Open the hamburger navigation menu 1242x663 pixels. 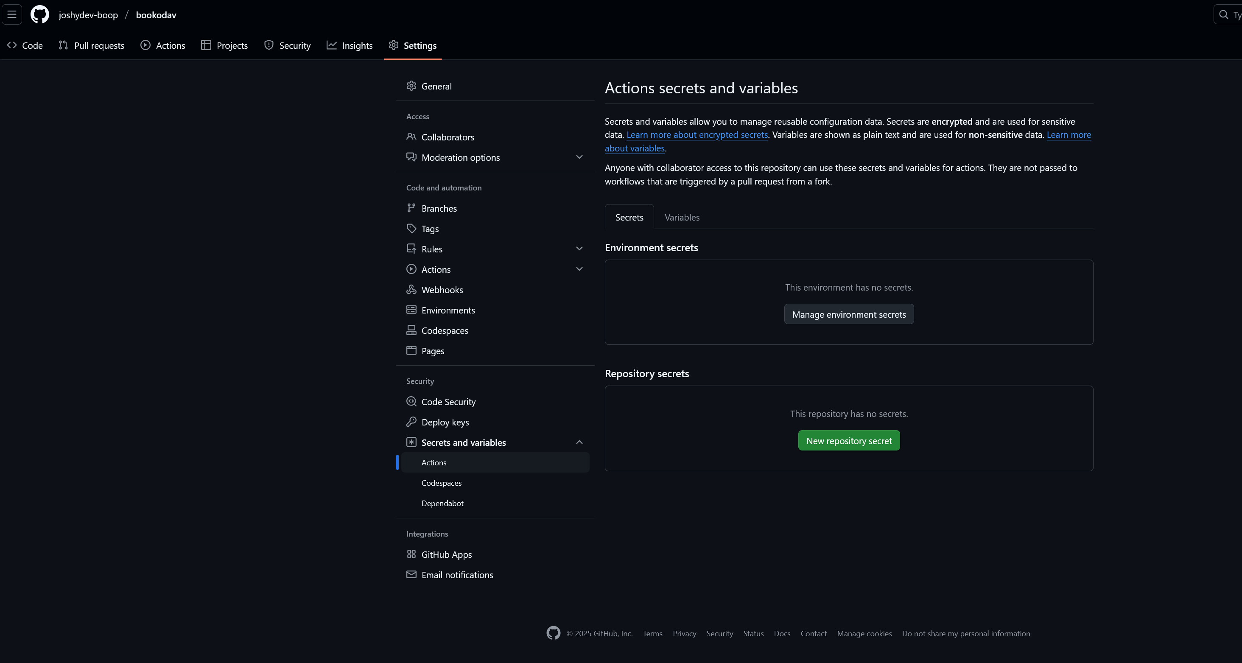[12, 14]
